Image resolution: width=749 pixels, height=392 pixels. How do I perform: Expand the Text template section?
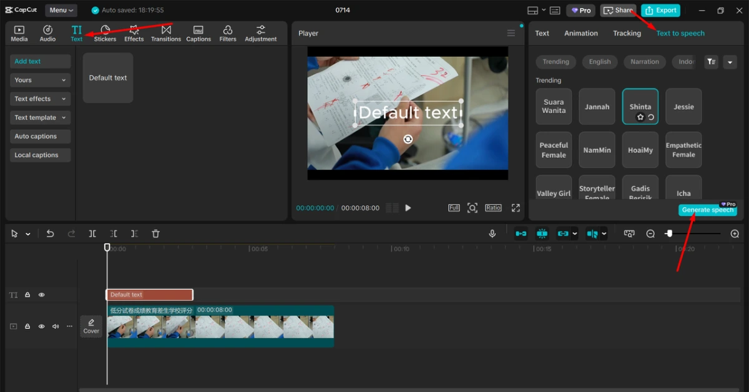(40, 117)
